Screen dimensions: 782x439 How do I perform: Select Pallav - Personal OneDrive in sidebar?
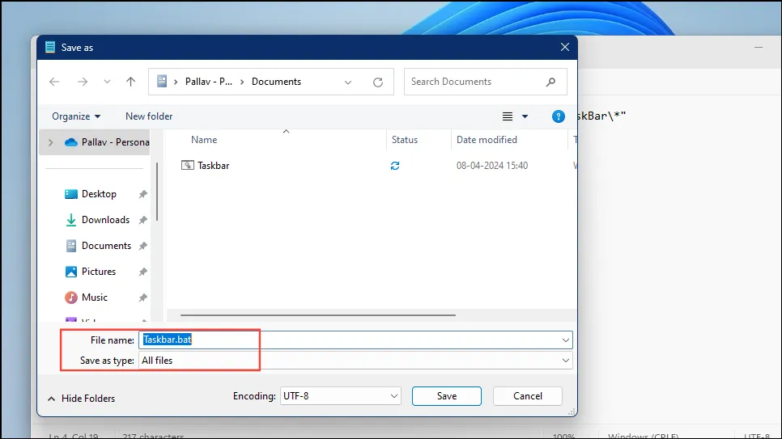[x=107, y=142]
